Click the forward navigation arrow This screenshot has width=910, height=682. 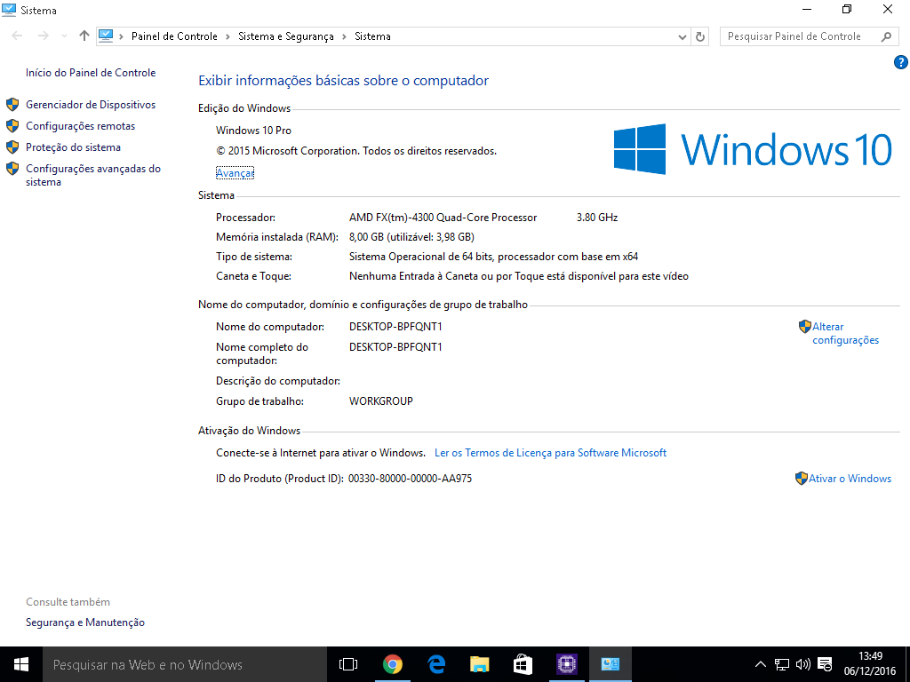[x=43, y=36]
